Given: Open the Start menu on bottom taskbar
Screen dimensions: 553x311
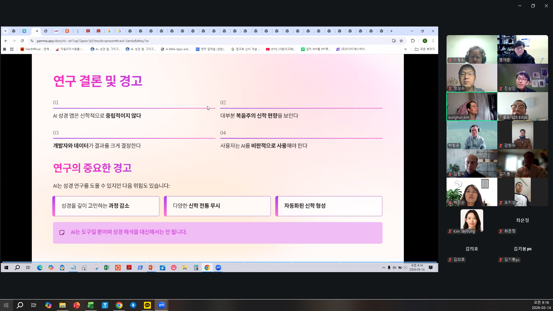Looking at the screenshot, I should pos(6,305).
